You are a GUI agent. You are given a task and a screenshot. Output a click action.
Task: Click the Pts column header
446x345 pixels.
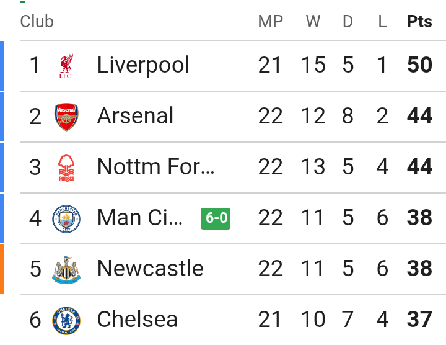pyautogui.click(x=419, y=21)
